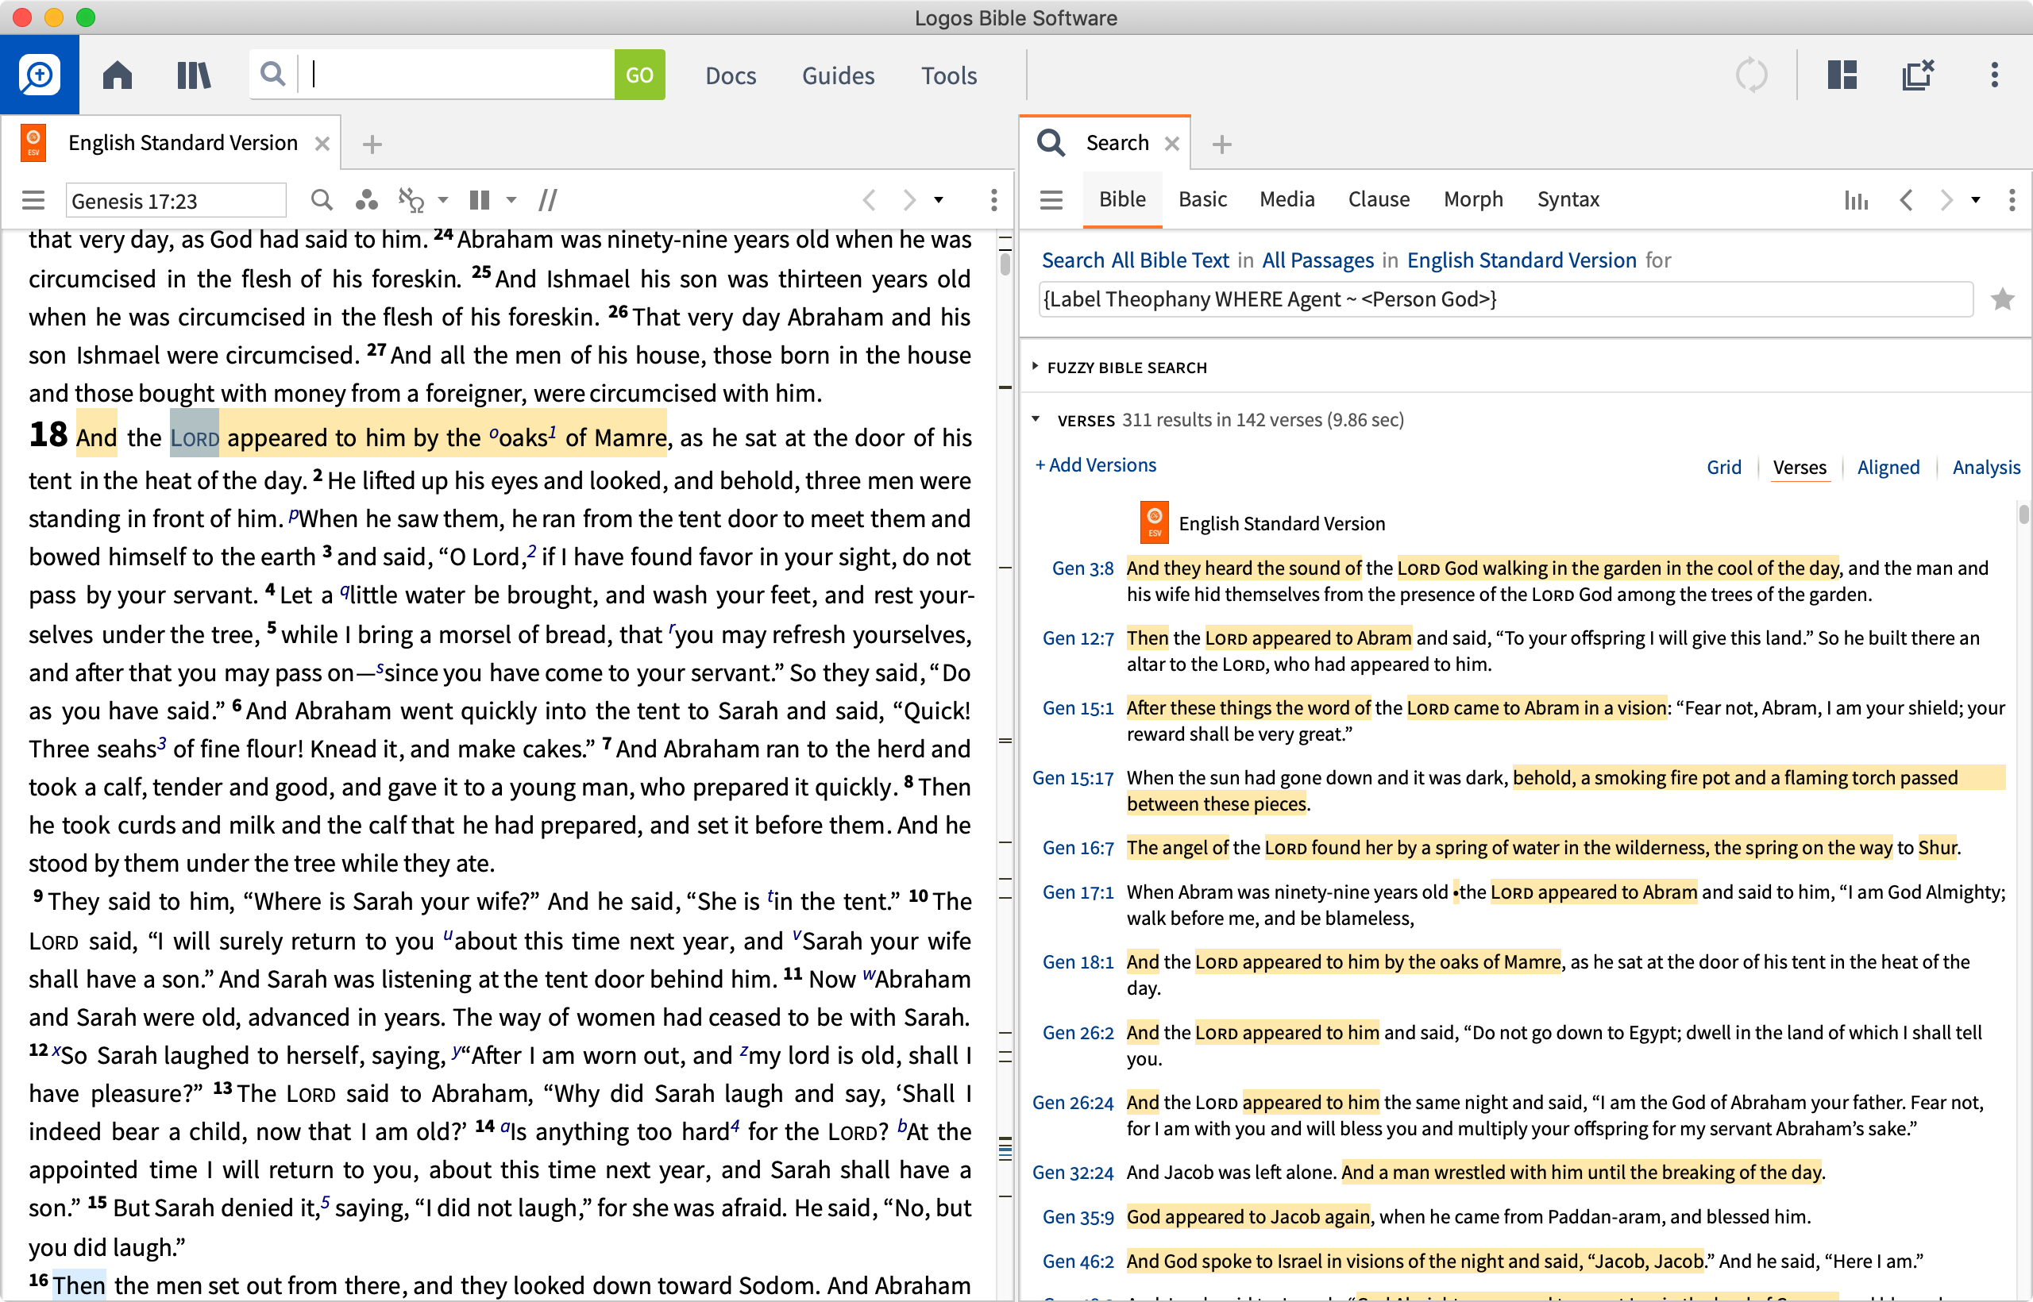Toggle the favorite star for this search
2033x1302 pixels.
click(x=2002, y=299)
